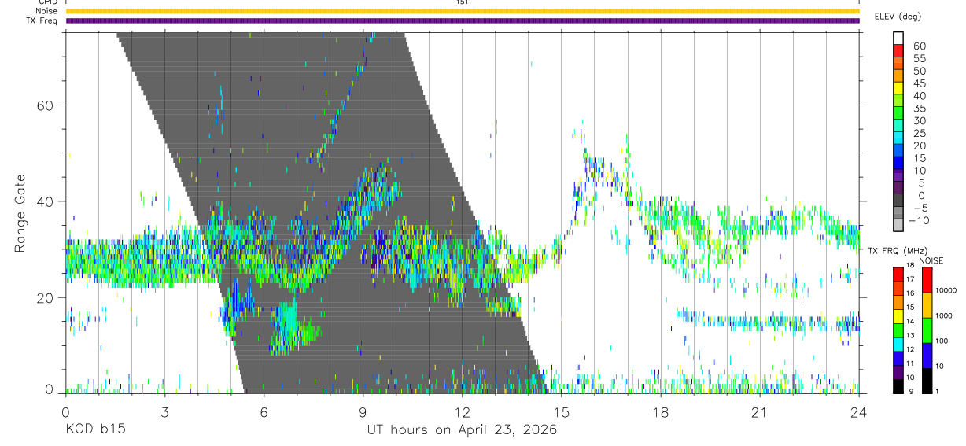Click the white top segment of ELEV bar
Image resolution: width=966 pixels, height=446 pixels.
[x=898, y=37]
